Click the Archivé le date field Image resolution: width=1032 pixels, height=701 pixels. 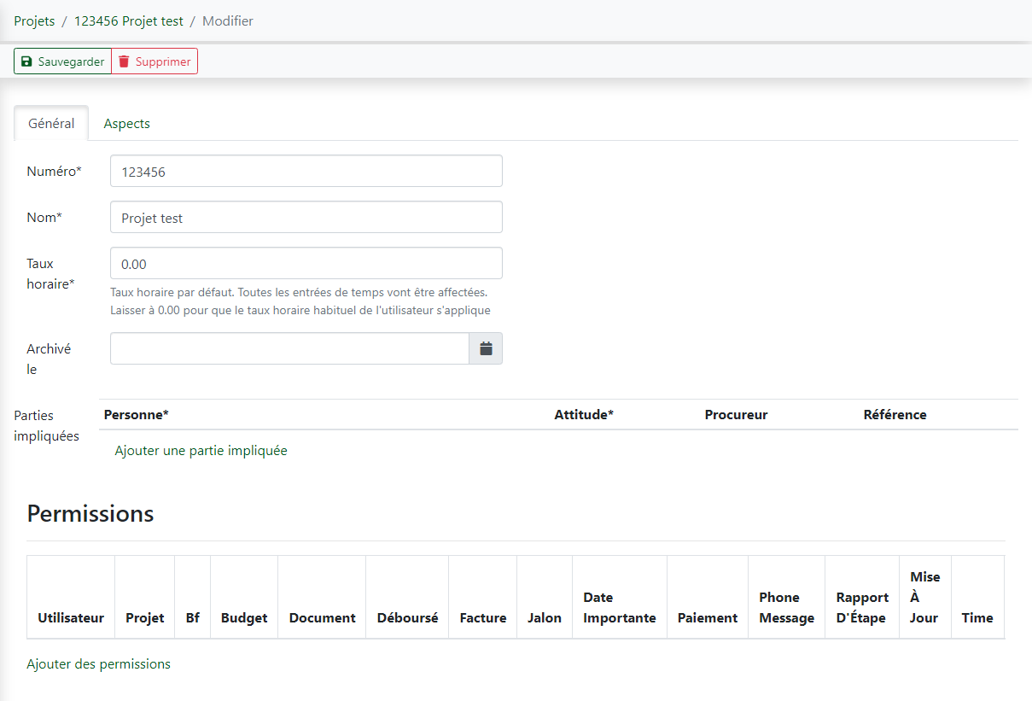[x=289, y=348]
